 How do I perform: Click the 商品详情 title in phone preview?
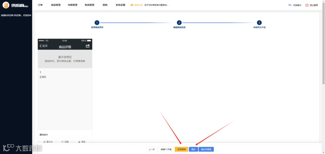coord(65,47)
